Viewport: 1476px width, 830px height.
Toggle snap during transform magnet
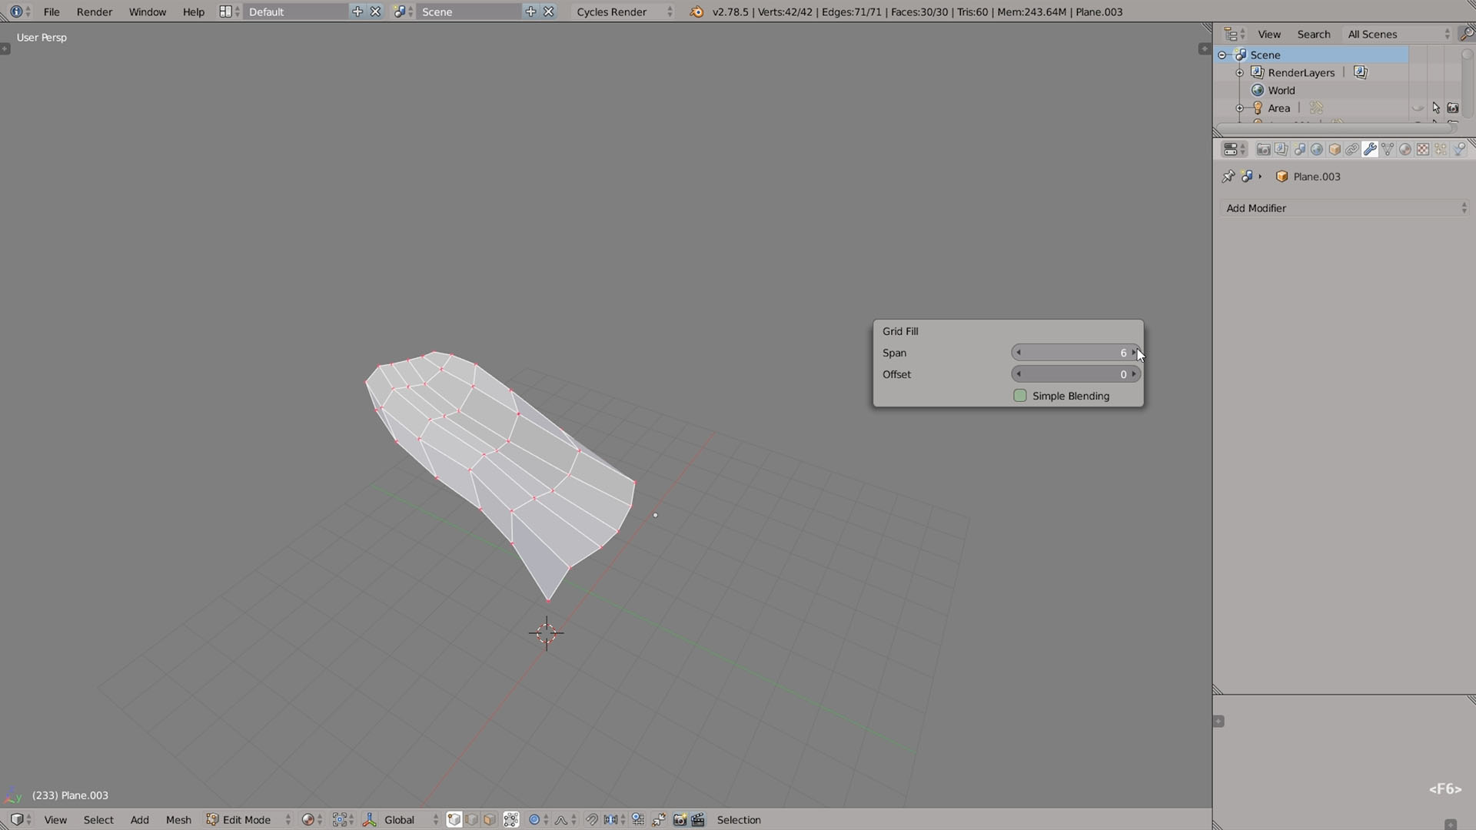point(592,820)
